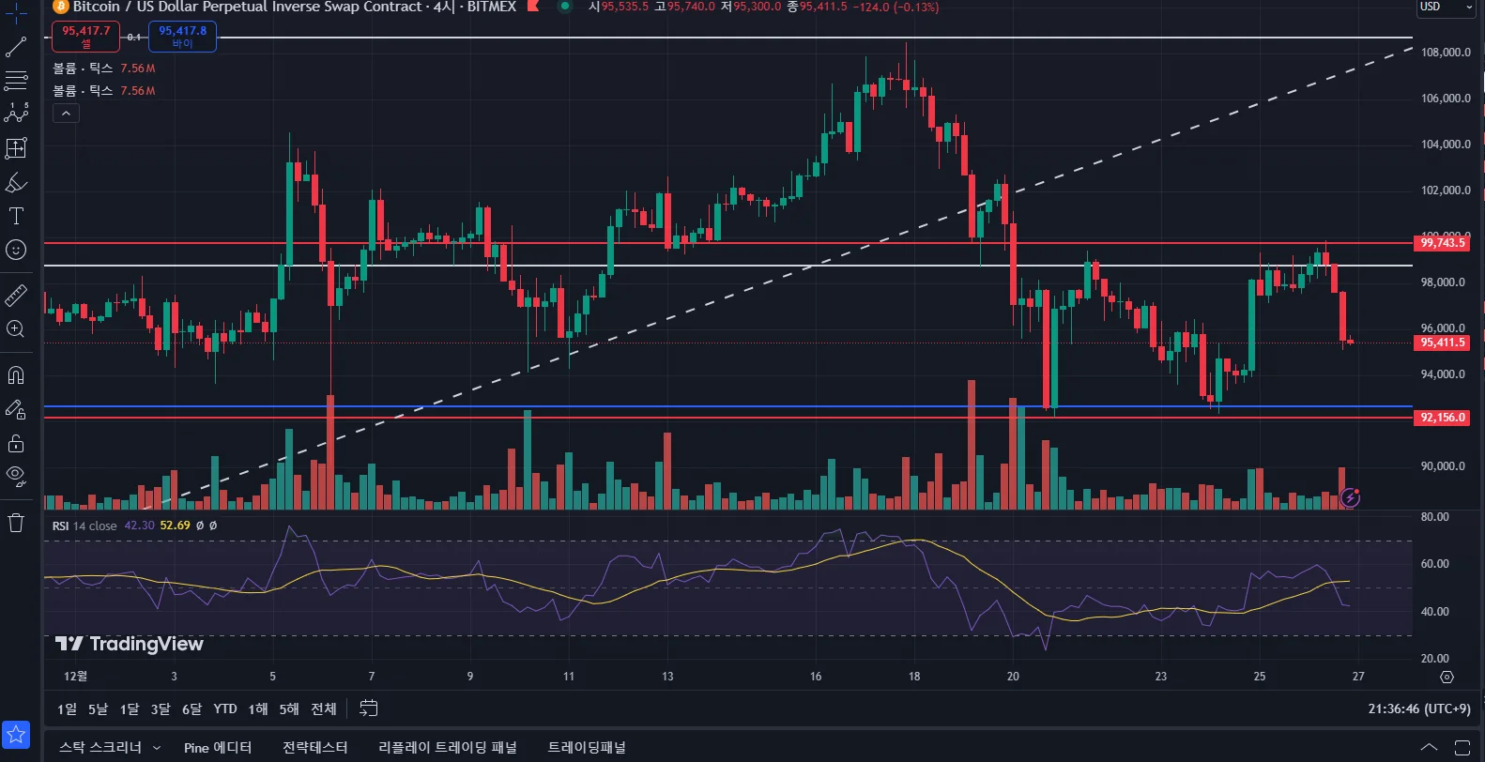The image size is (1485, 762).
Task: Click the trash remove objects icon
Action: 16,523
